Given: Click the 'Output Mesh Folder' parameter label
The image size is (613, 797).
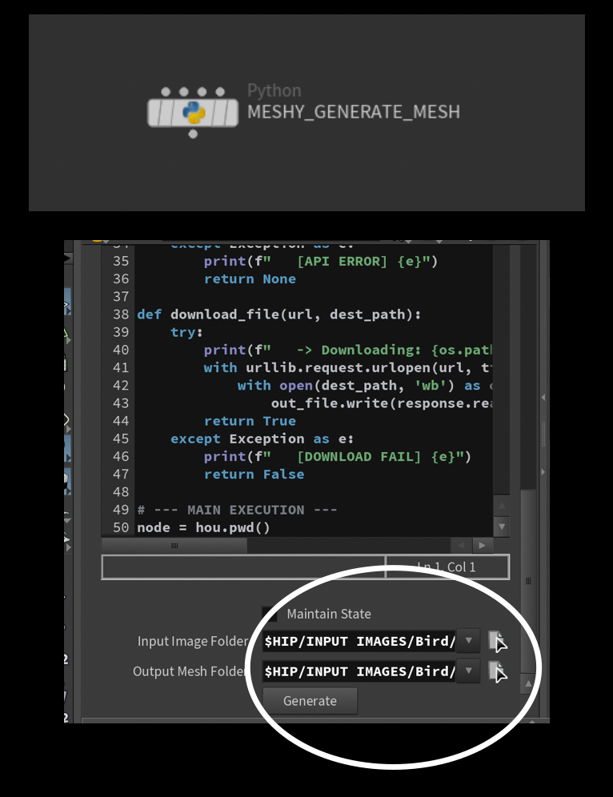Looking at the screenshot, I should pos(189,671).
